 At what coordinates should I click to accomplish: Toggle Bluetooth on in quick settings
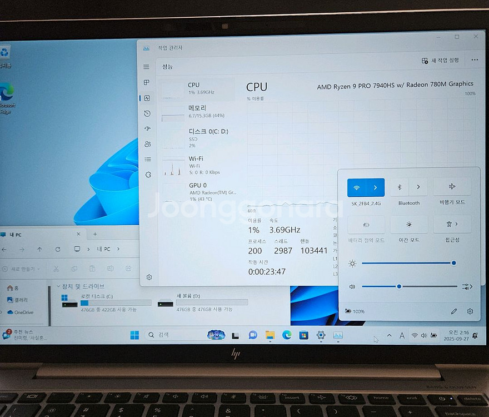[x=400, y=187]
